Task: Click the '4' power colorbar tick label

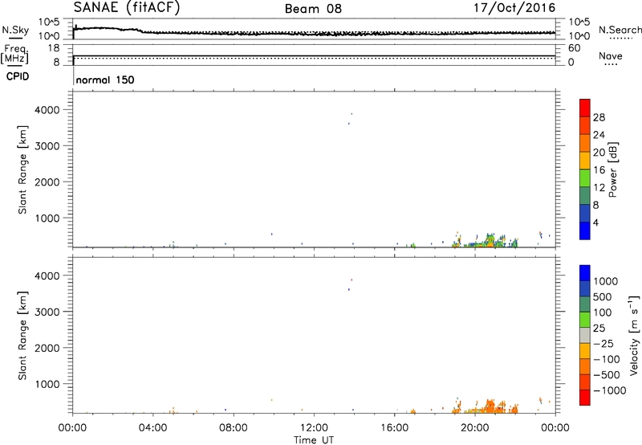Action: click(x=596, y=222)
